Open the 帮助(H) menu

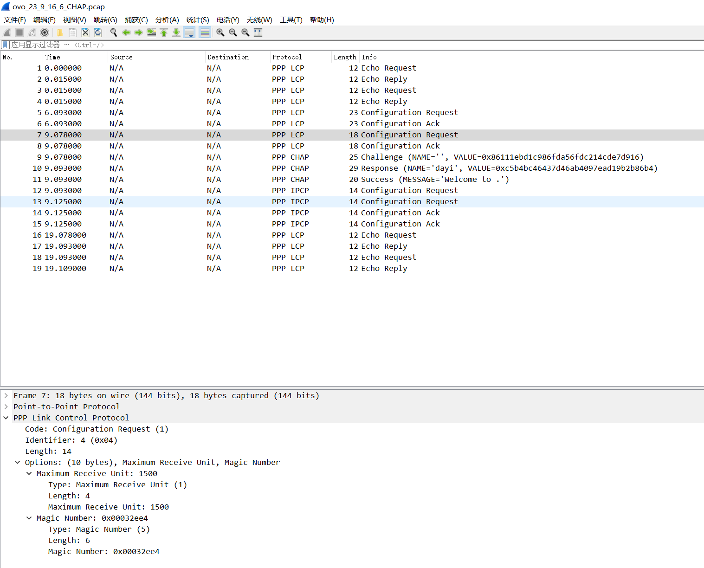tap(322, 20)
